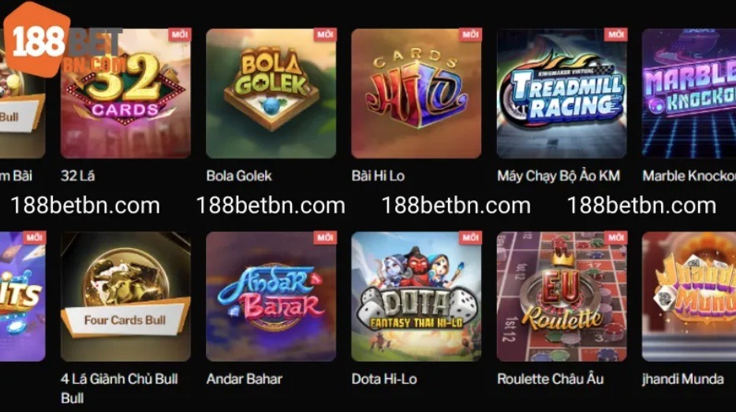
Task: Launch the Bola Golek game
Action: (x=271, y=93)
